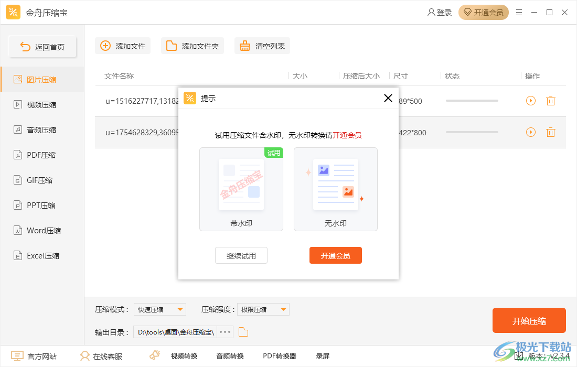This screenshot has height=367, width=577.
Task: Click the 开通会员 badge in title bar
Action: [484, 13]
